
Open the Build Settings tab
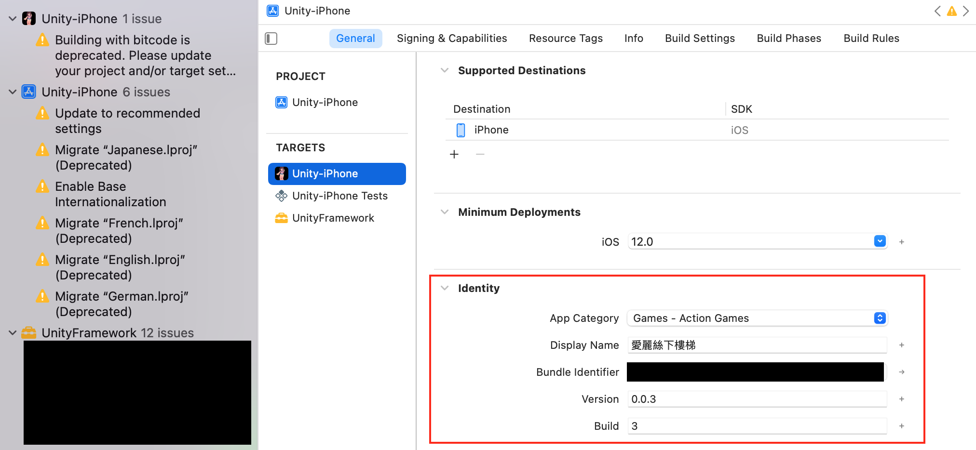click(x=700, y=39)
